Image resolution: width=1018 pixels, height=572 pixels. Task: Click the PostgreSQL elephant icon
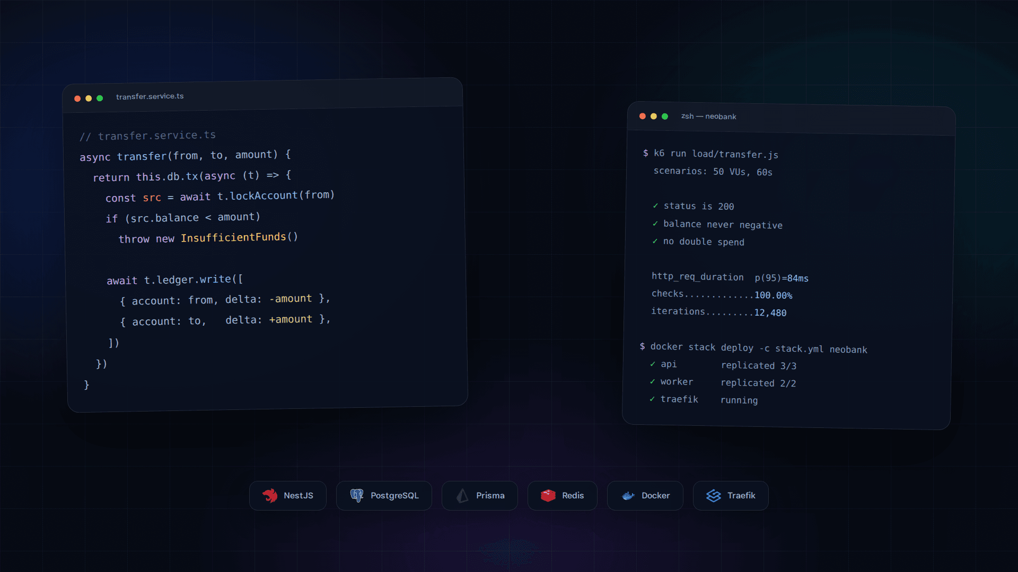click(x=357, y=496)
